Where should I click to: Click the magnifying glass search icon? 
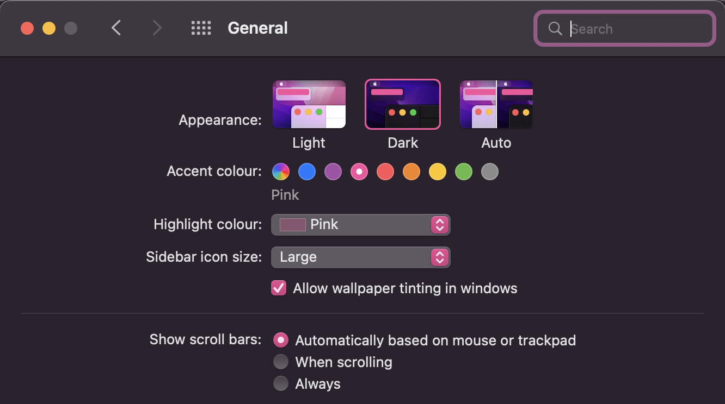555,29
